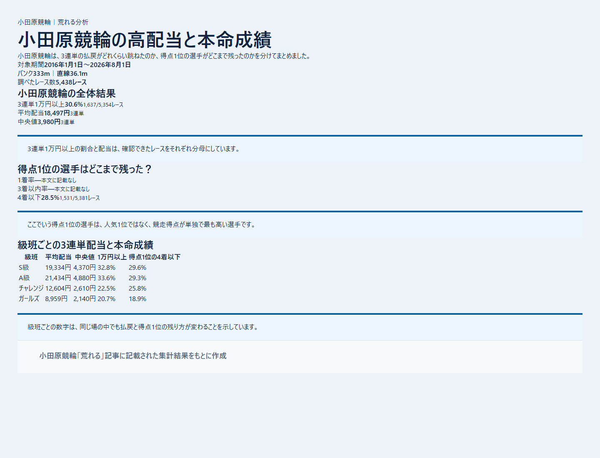This screenshot has height=458, width=600.
Task: Click the '平均配当' column header
Action: click(58, 257)
